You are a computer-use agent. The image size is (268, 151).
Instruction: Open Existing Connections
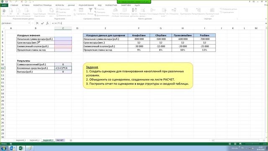click(39, 12)
